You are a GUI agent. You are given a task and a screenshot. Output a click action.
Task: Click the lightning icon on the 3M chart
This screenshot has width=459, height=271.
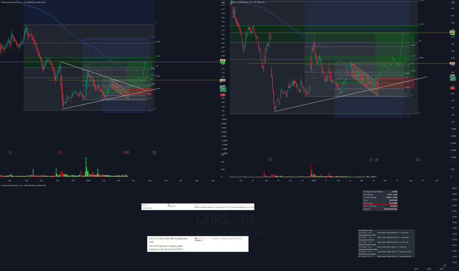click(445, 266)
